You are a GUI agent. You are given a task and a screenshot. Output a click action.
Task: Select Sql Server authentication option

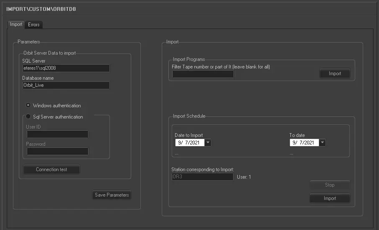click(28, 117)
